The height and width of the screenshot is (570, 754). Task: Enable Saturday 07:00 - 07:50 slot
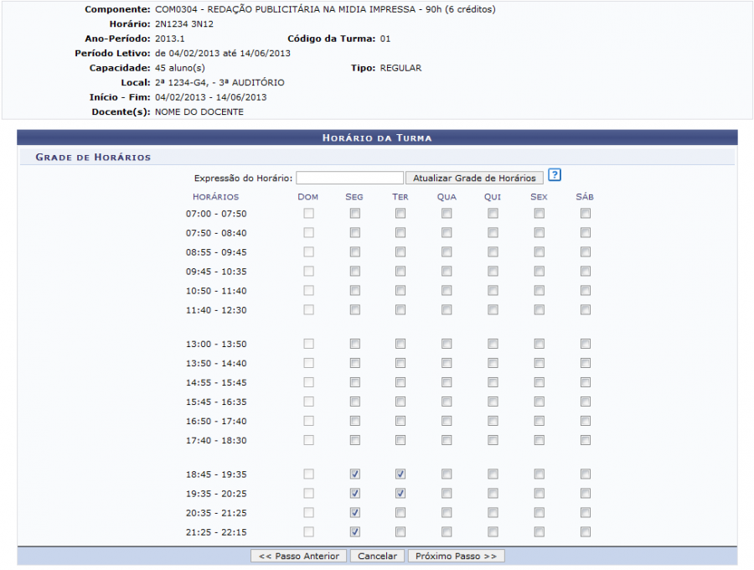click(x=585, y=214)
